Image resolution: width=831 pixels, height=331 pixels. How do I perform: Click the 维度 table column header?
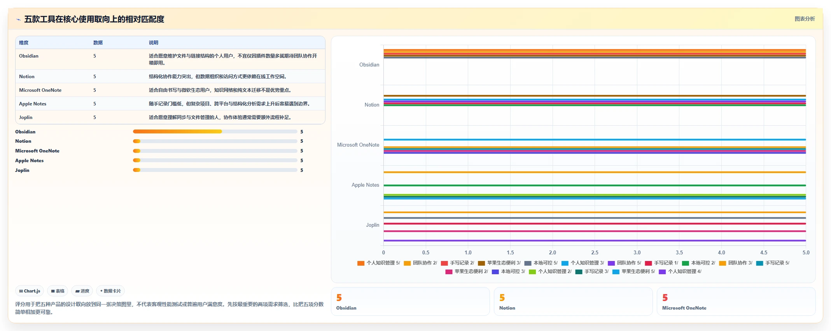tap(24, 43)
